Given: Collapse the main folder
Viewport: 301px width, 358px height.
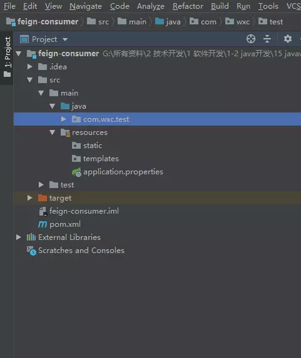Looking at the screenshot, I should tap(41, 93).
